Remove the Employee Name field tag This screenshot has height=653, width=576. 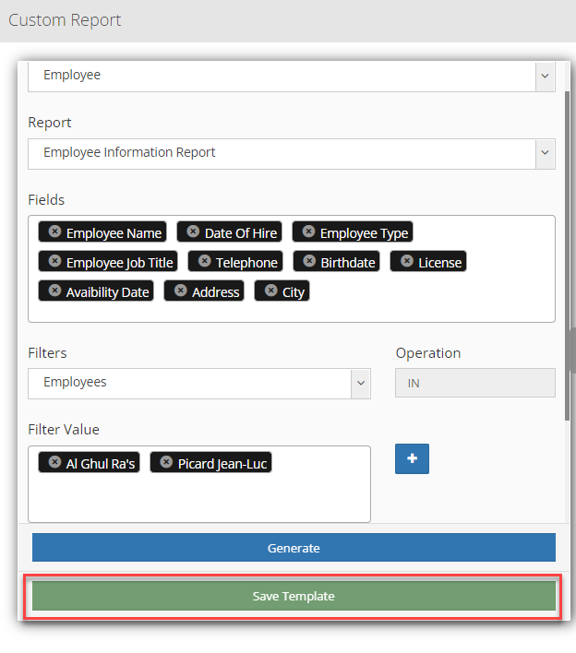point(54,232)
